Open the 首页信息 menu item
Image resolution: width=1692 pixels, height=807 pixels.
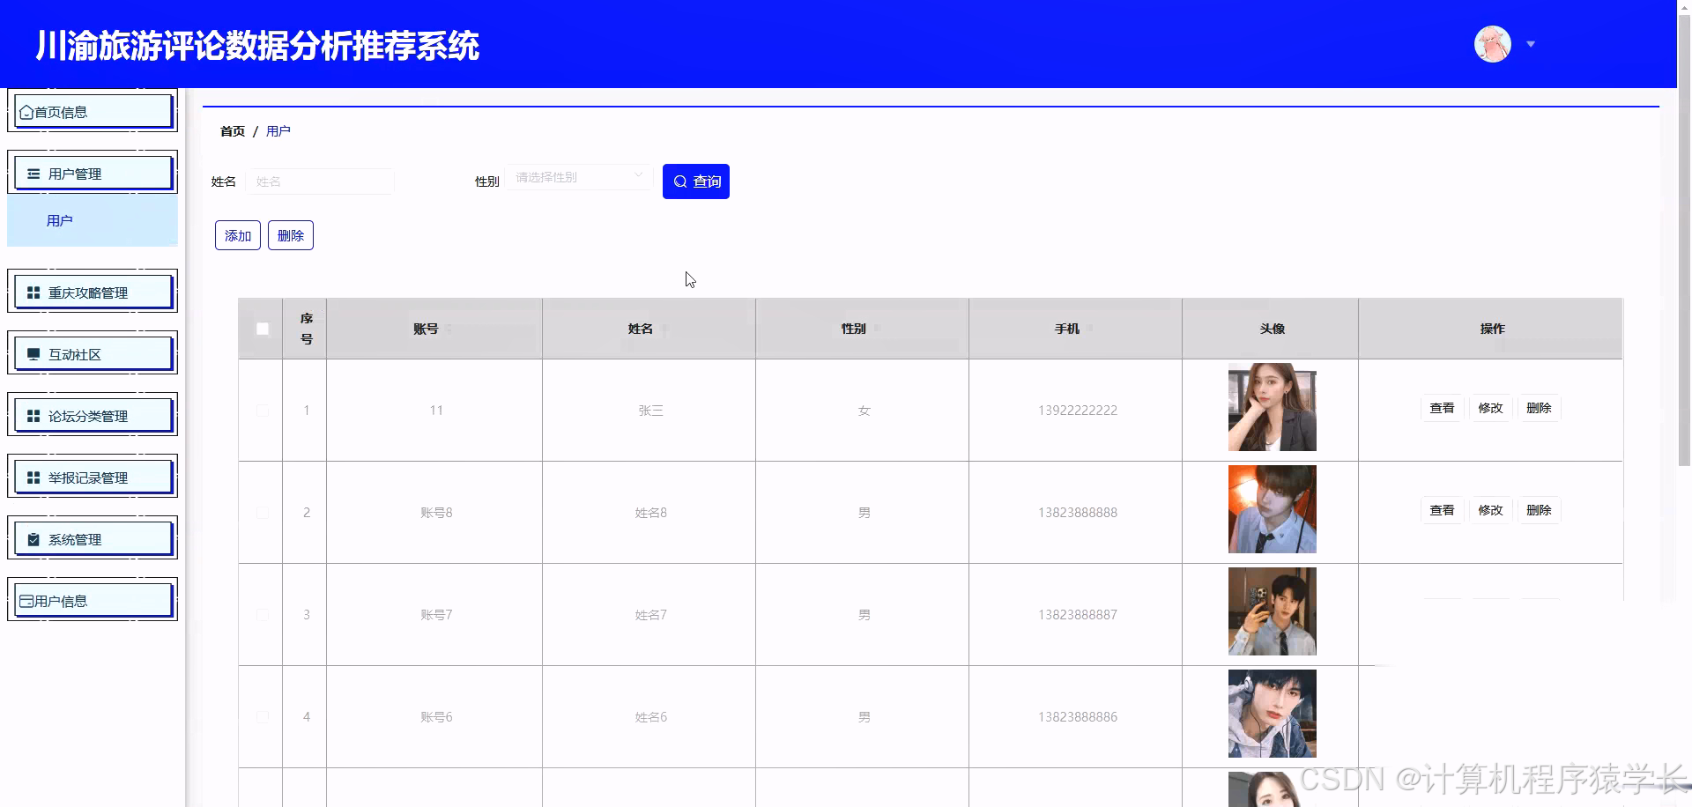(x=93, y=111)
